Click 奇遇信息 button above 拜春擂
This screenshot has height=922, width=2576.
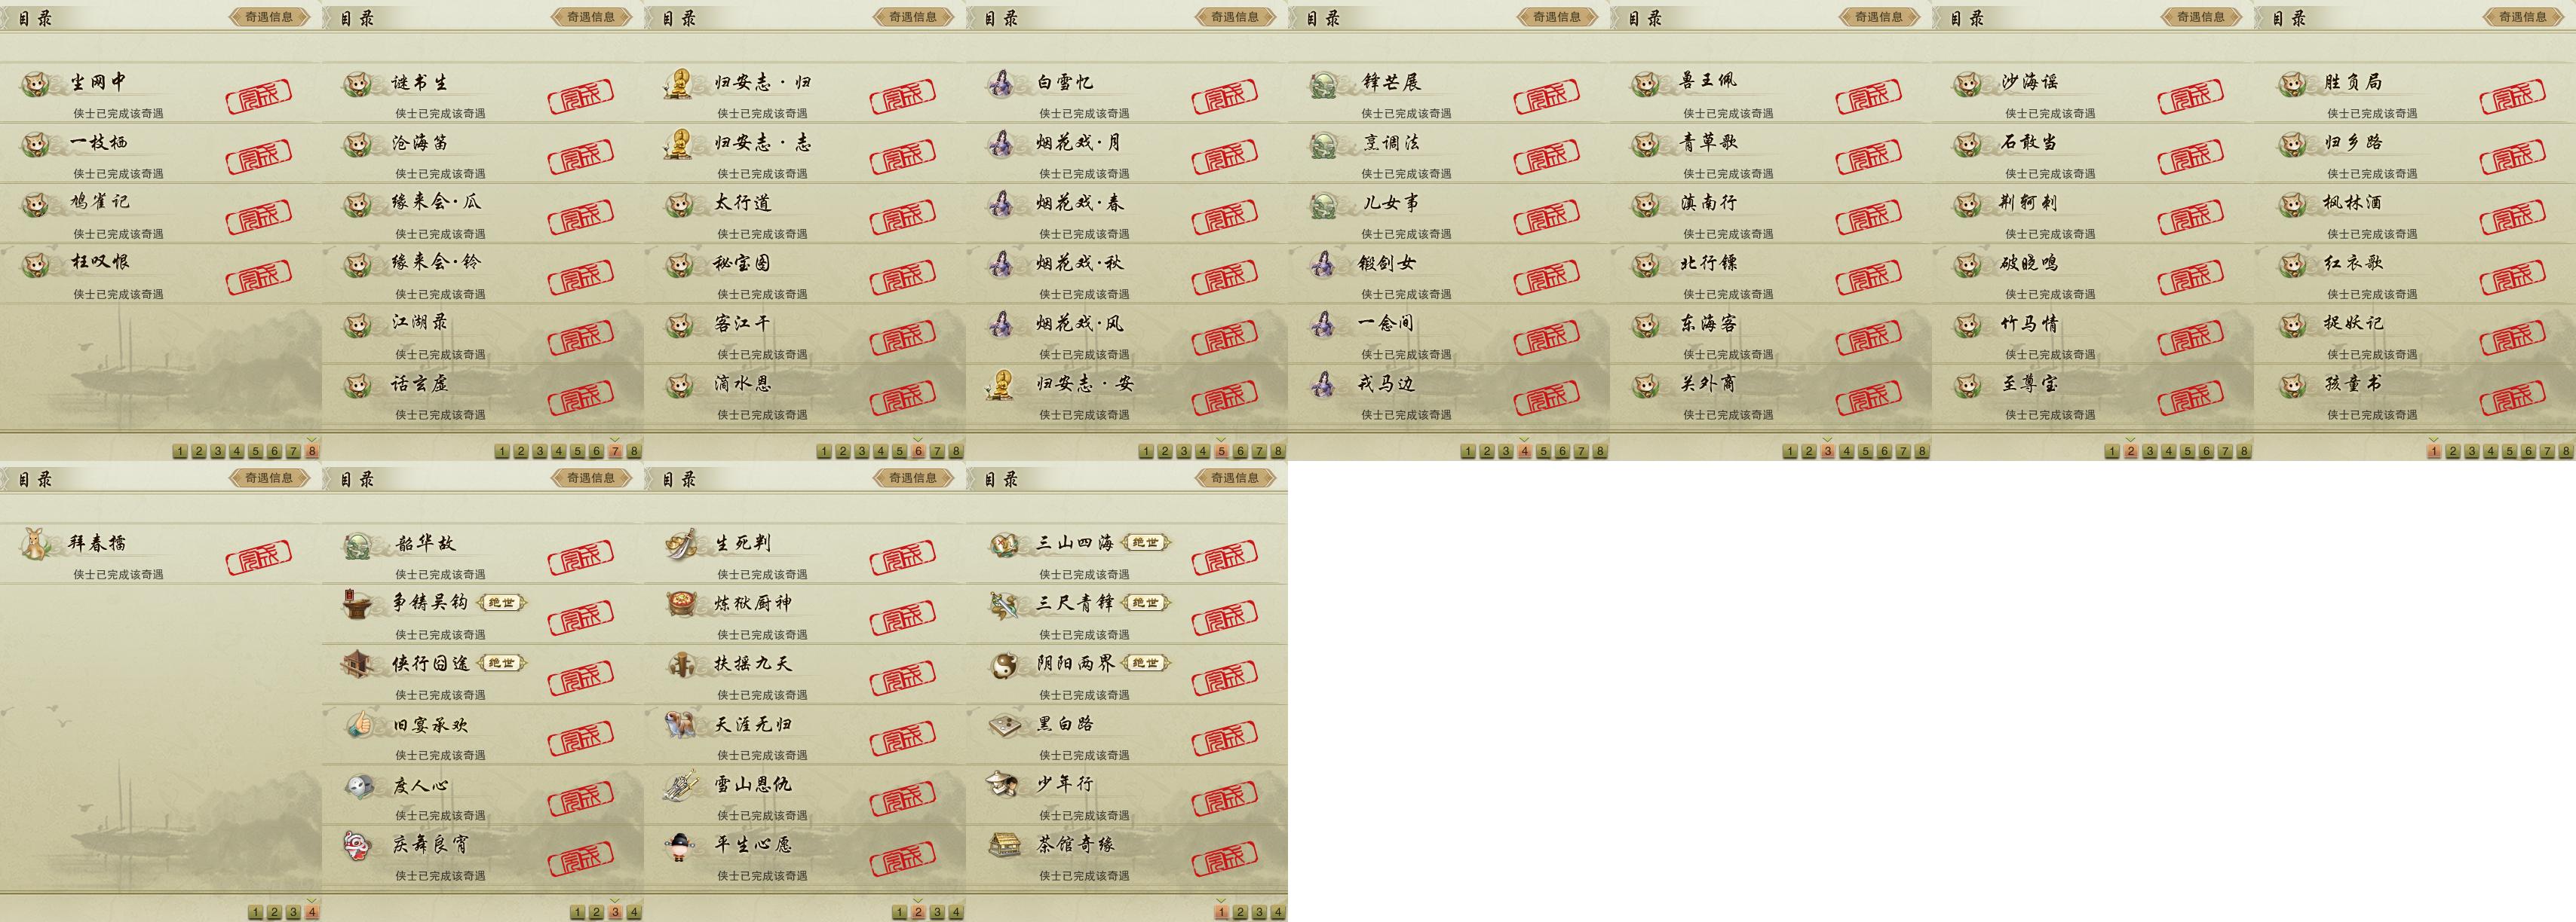pyautogui.click(x=269, y=478)
